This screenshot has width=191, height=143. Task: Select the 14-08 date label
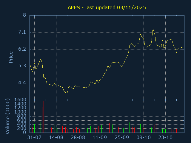click(x=56, y=138)
